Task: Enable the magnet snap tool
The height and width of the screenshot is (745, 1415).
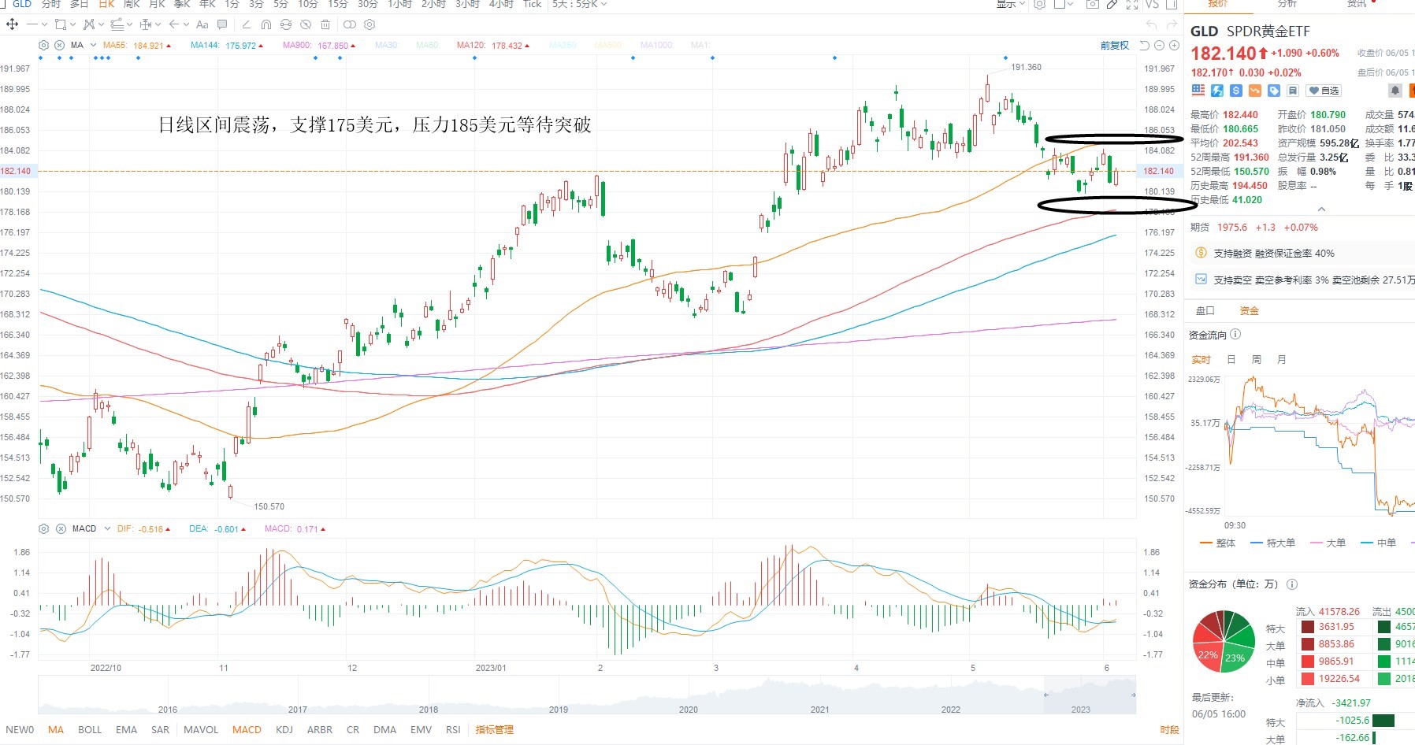Action: pyautogui.click(x=266, y=24)
